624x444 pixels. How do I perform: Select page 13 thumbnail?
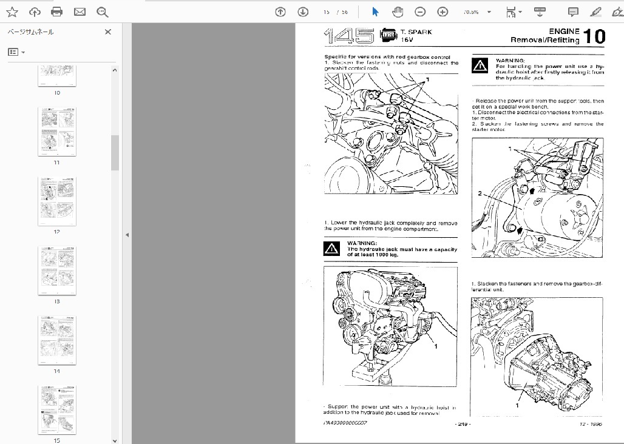tap(57, 271)
